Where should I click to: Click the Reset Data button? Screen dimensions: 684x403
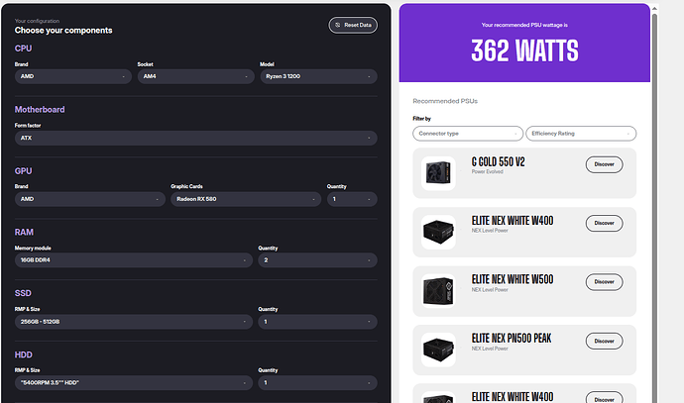(353, 26)
